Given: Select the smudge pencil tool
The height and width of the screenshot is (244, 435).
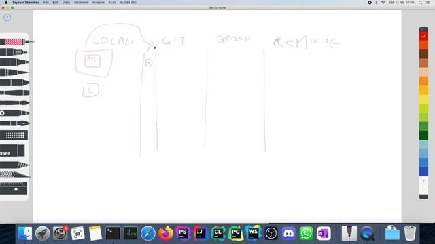Looking at the screenshot, I should point(14,165).
